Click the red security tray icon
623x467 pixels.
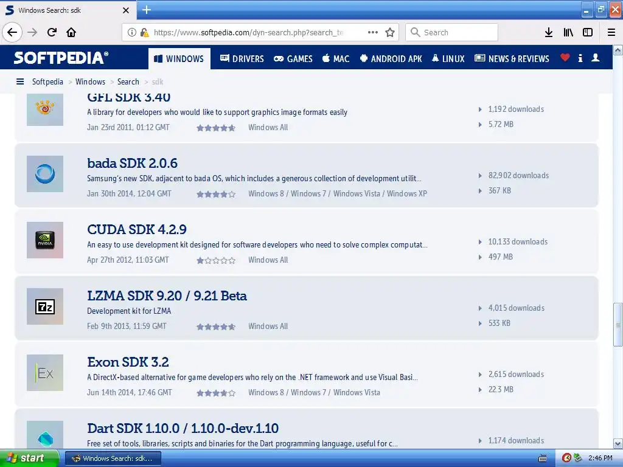(x=567, y=458)
